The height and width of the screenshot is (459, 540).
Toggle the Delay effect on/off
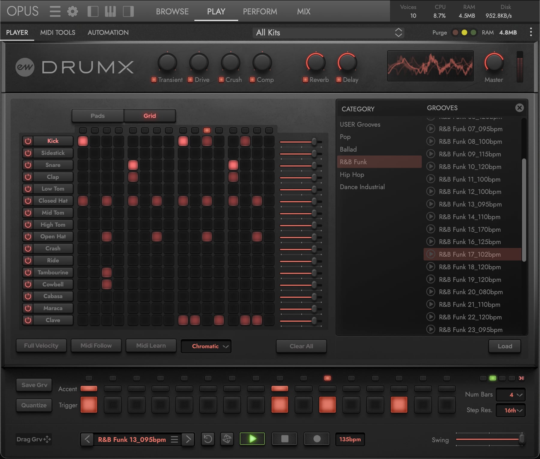click(339, 80)
